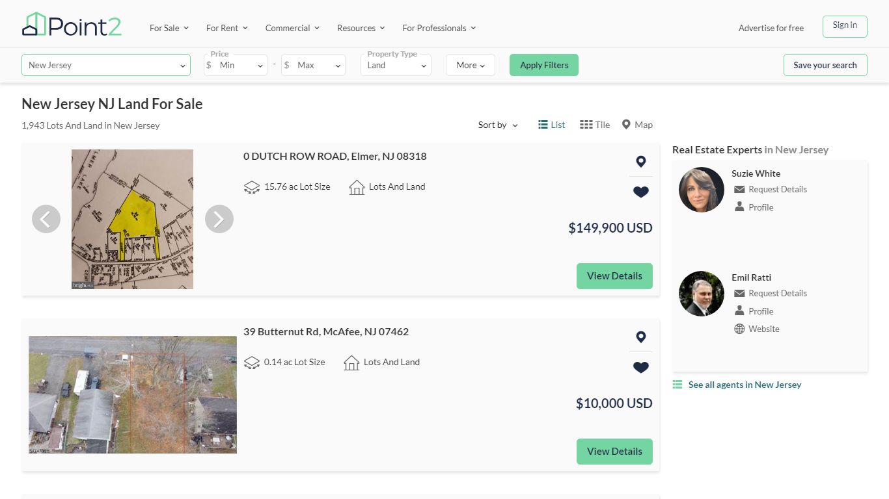Click the 1,943 Lots And Land count text

(90, 125)
